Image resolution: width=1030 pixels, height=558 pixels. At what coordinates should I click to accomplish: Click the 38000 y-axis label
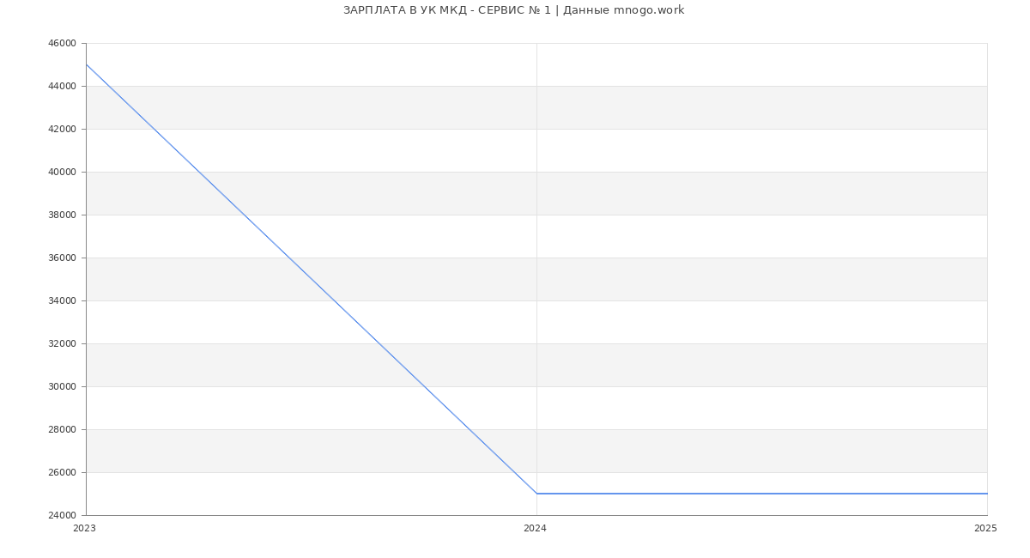click(64, 215)
